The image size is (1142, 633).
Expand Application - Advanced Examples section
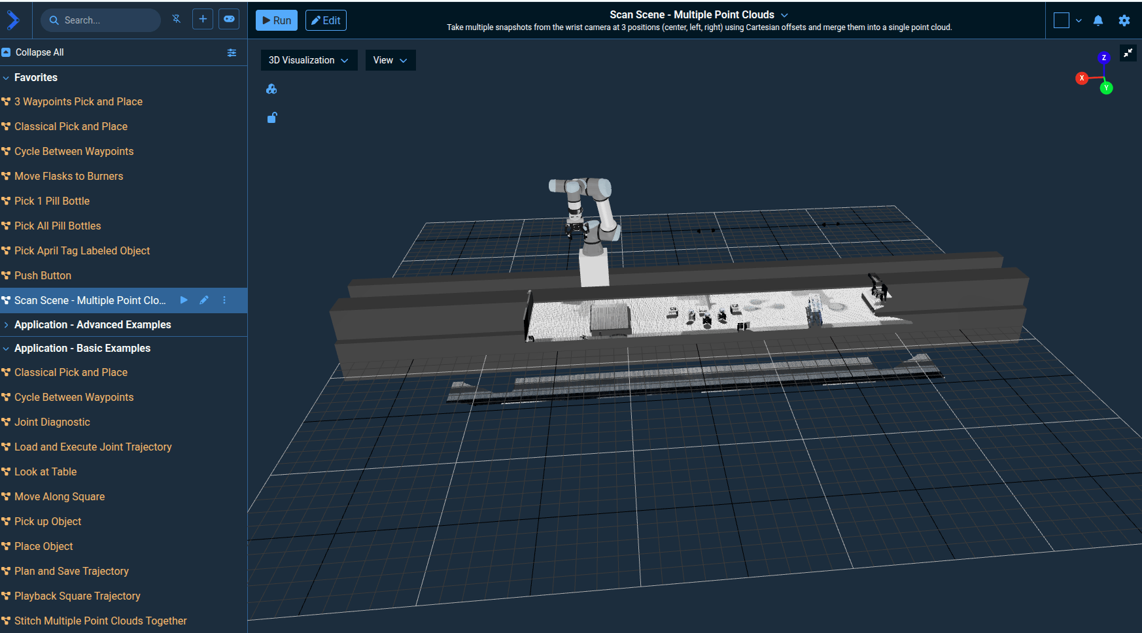click(92, 324)
